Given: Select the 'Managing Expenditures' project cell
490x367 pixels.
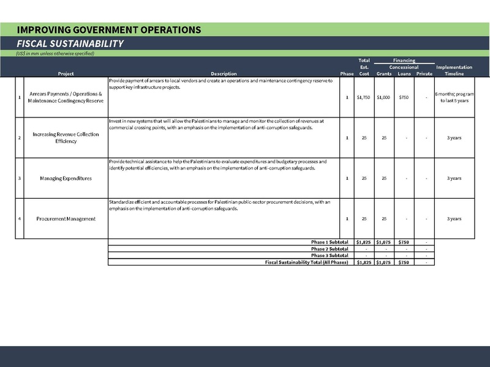Looking at the screenshot, I should click(x=66, y=179).
